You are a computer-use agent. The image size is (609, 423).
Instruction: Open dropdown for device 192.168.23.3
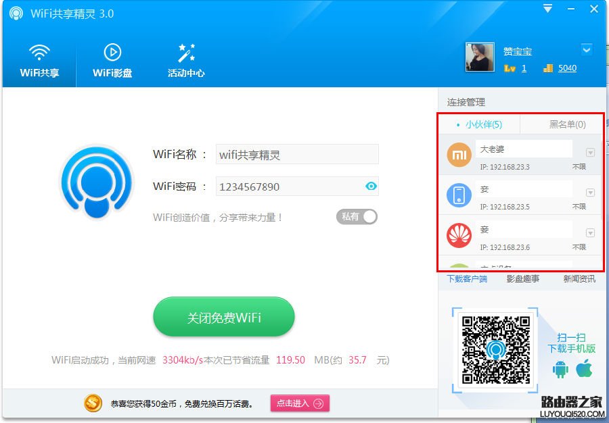(x=590, y=153)
